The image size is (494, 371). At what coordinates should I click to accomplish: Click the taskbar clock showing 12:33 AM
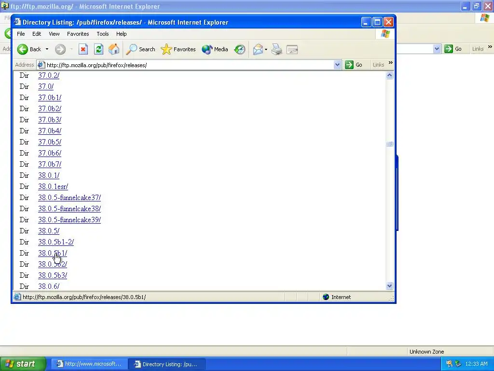click(476, 364)
